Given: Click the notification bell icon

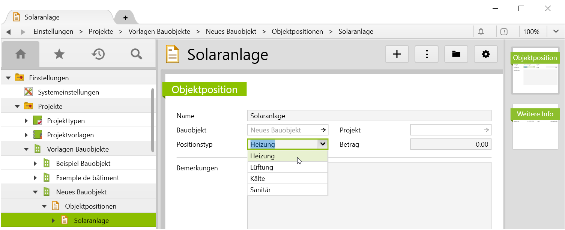Looking at the screenshot, I should click(481, 32).
